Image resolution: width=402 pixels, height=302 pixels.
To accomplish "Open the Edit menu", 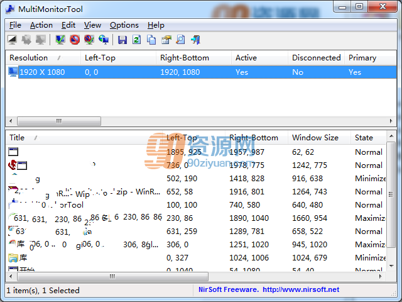I will click(68, 25).
